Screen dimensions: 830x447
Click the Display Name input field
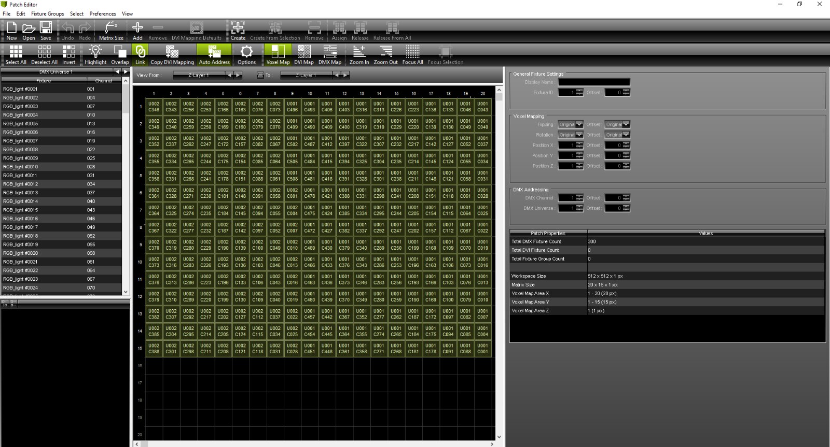(594, 82)
